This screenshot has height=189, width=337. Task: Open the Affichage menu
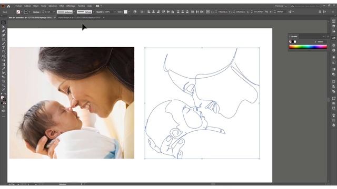click(71, 6)
